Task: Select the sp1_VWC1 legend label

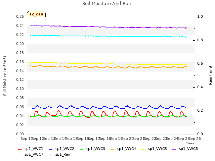Action: coord(34,149)
